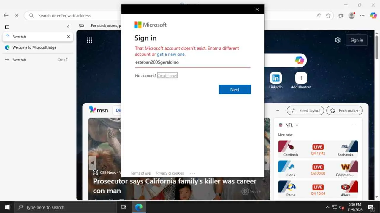Close the Microsoft Sign in dialog
380x213 pixels.
tap(257, 9)
